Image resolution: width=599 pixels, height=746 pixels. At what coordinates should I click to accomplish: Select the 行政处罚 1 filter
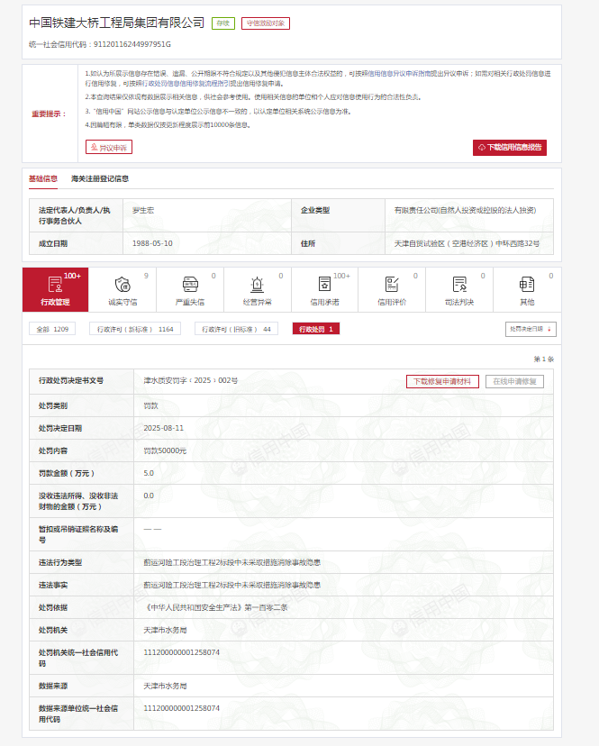pyautogui.click(x=316, y=329)
